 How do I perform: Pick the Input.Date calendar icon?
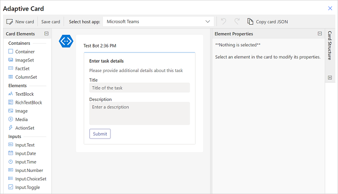click(x=11, y=153)
